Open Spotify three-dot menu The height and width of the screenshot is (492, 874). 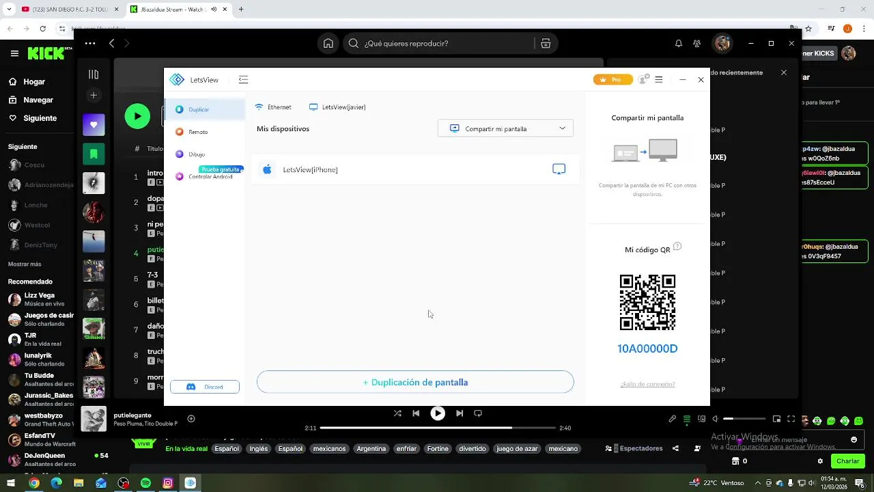pyautogui.click(x=90, y=43)
